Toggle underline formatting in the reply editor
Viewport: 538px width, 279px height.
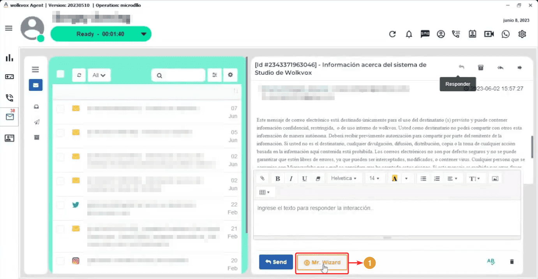(x=305, y=178)
